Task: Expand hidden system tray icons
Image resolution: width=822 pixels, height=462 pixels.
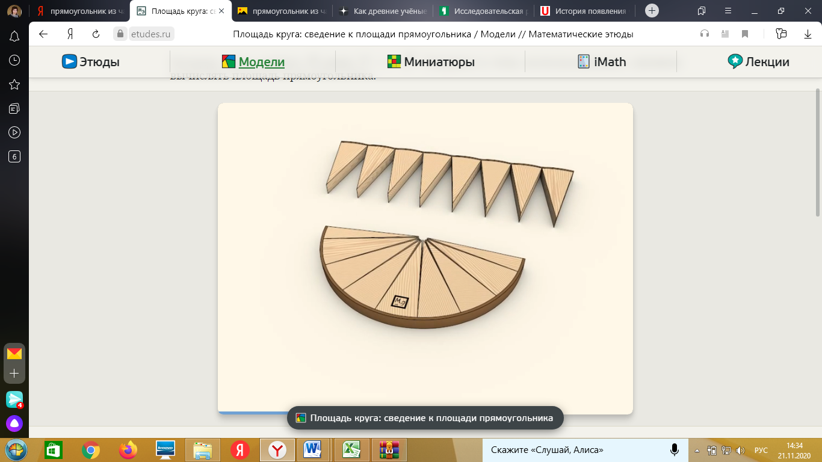Action: 698,450
